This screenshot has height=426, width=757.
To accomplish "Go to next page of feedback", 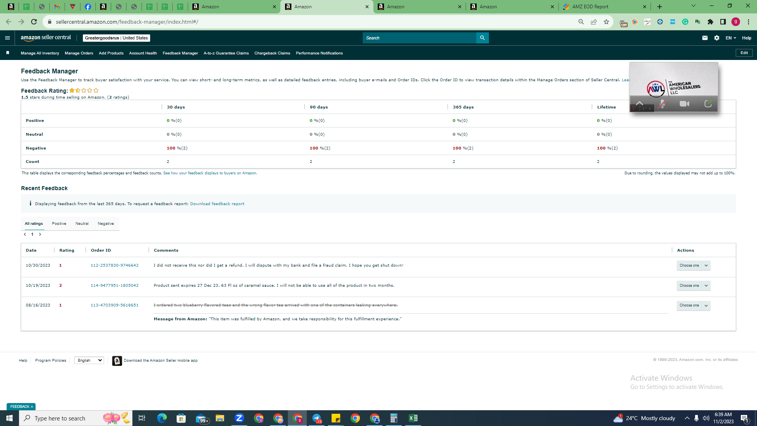I will pyautogui.click(x=40, y=234).
